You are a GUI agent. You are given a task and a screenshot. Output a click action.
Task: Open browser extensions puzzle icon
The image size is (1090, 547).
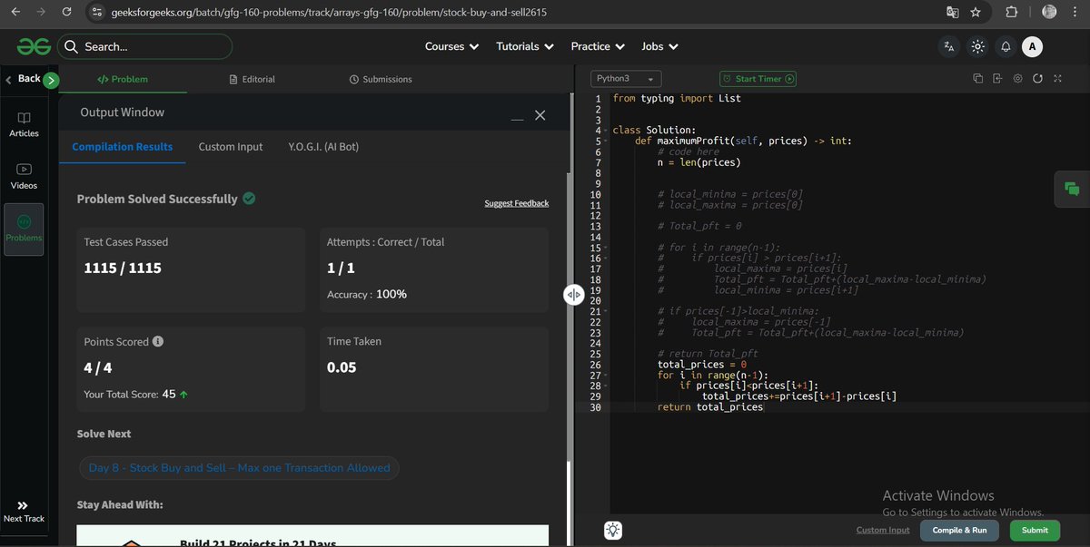[1011, 13]
